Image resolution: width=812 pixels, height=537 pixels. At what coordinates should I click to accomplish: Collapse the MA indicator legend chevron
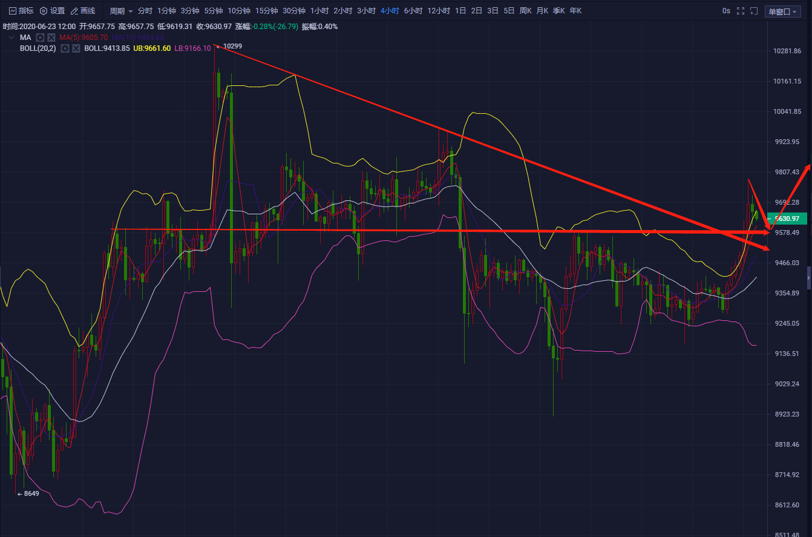click(11, 38)
